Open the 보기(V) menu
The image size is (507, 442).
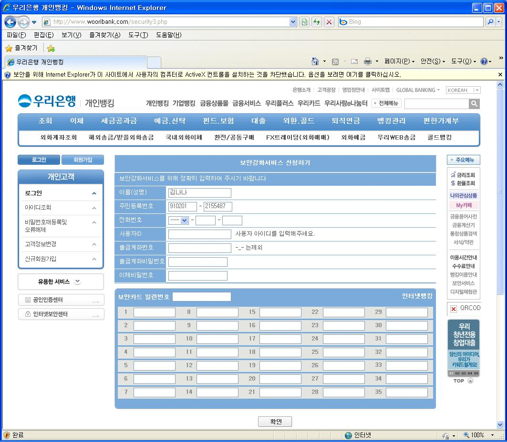72,35
